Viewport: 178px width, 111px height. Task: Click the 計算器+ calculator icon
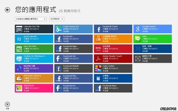pyautogui.click(x=98, y=78)
